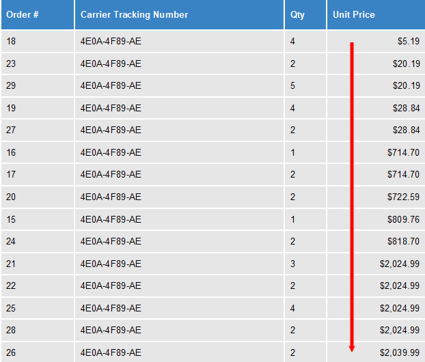Click tracking number in order 18 row
Image resolution: width=425 pixels, height=362 pixels.
click(111, 41)
